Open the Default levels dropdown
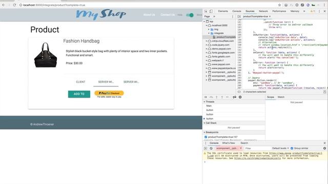 click(280, 148)
